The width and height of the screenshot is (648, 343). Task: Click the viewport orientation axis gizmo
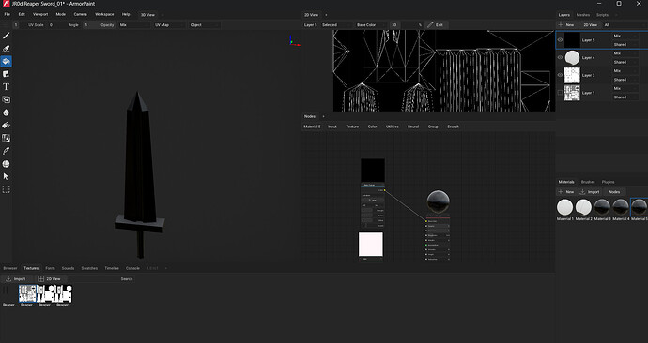294,41
